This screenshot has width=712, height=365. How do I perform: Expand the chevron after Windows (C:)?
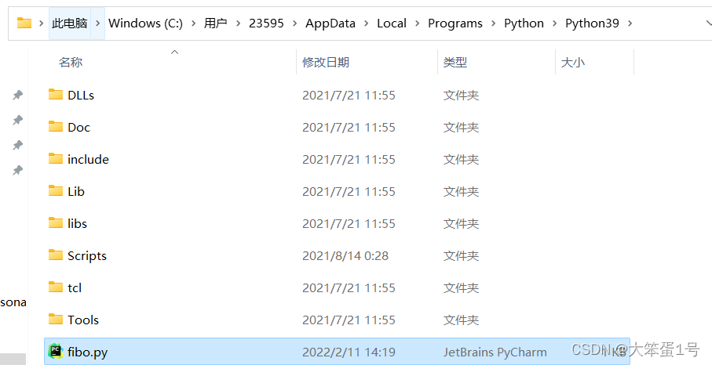(x=193, y=23)
